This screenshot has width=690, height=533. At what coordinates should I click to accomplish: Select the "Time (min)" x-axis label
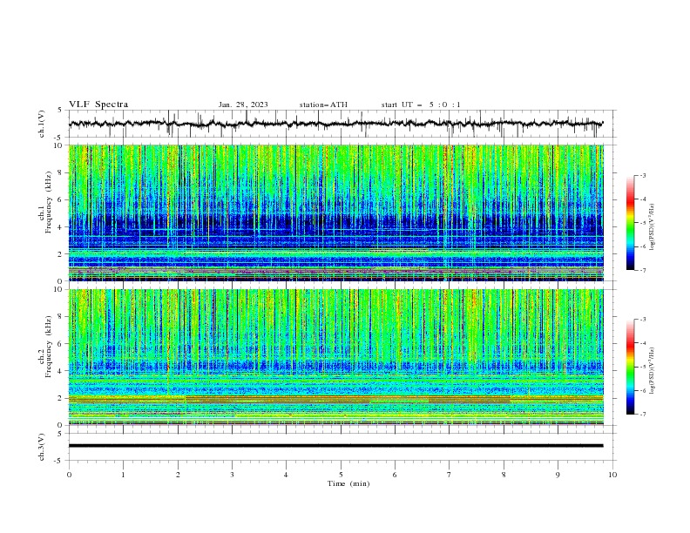pos(348,483)
